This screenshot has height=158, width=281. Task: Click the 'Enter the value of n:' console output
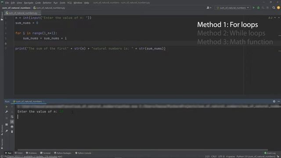click(37, 111)
